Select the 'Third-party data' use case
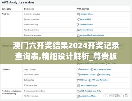The height and width of the screenshot is (101, 132). coord(30,85)
